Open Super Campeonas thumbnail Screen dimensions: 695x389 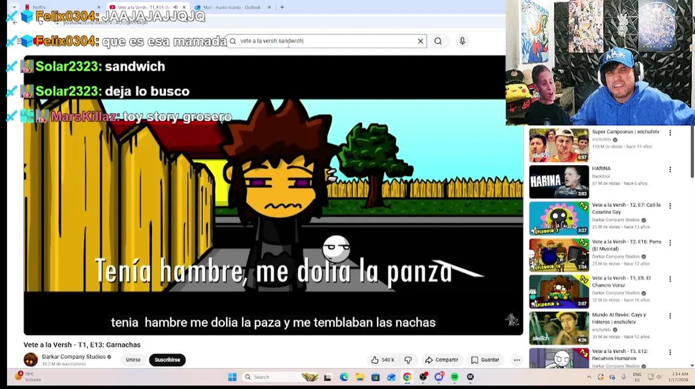[x=559, y=145]
